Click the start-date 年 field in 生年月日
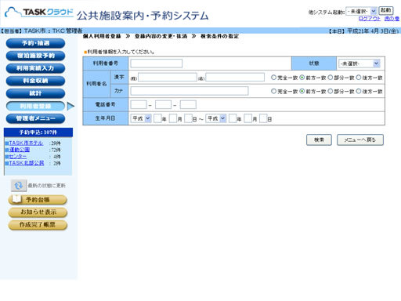Viewport: 401px width, 301px height. pos(157,118)
